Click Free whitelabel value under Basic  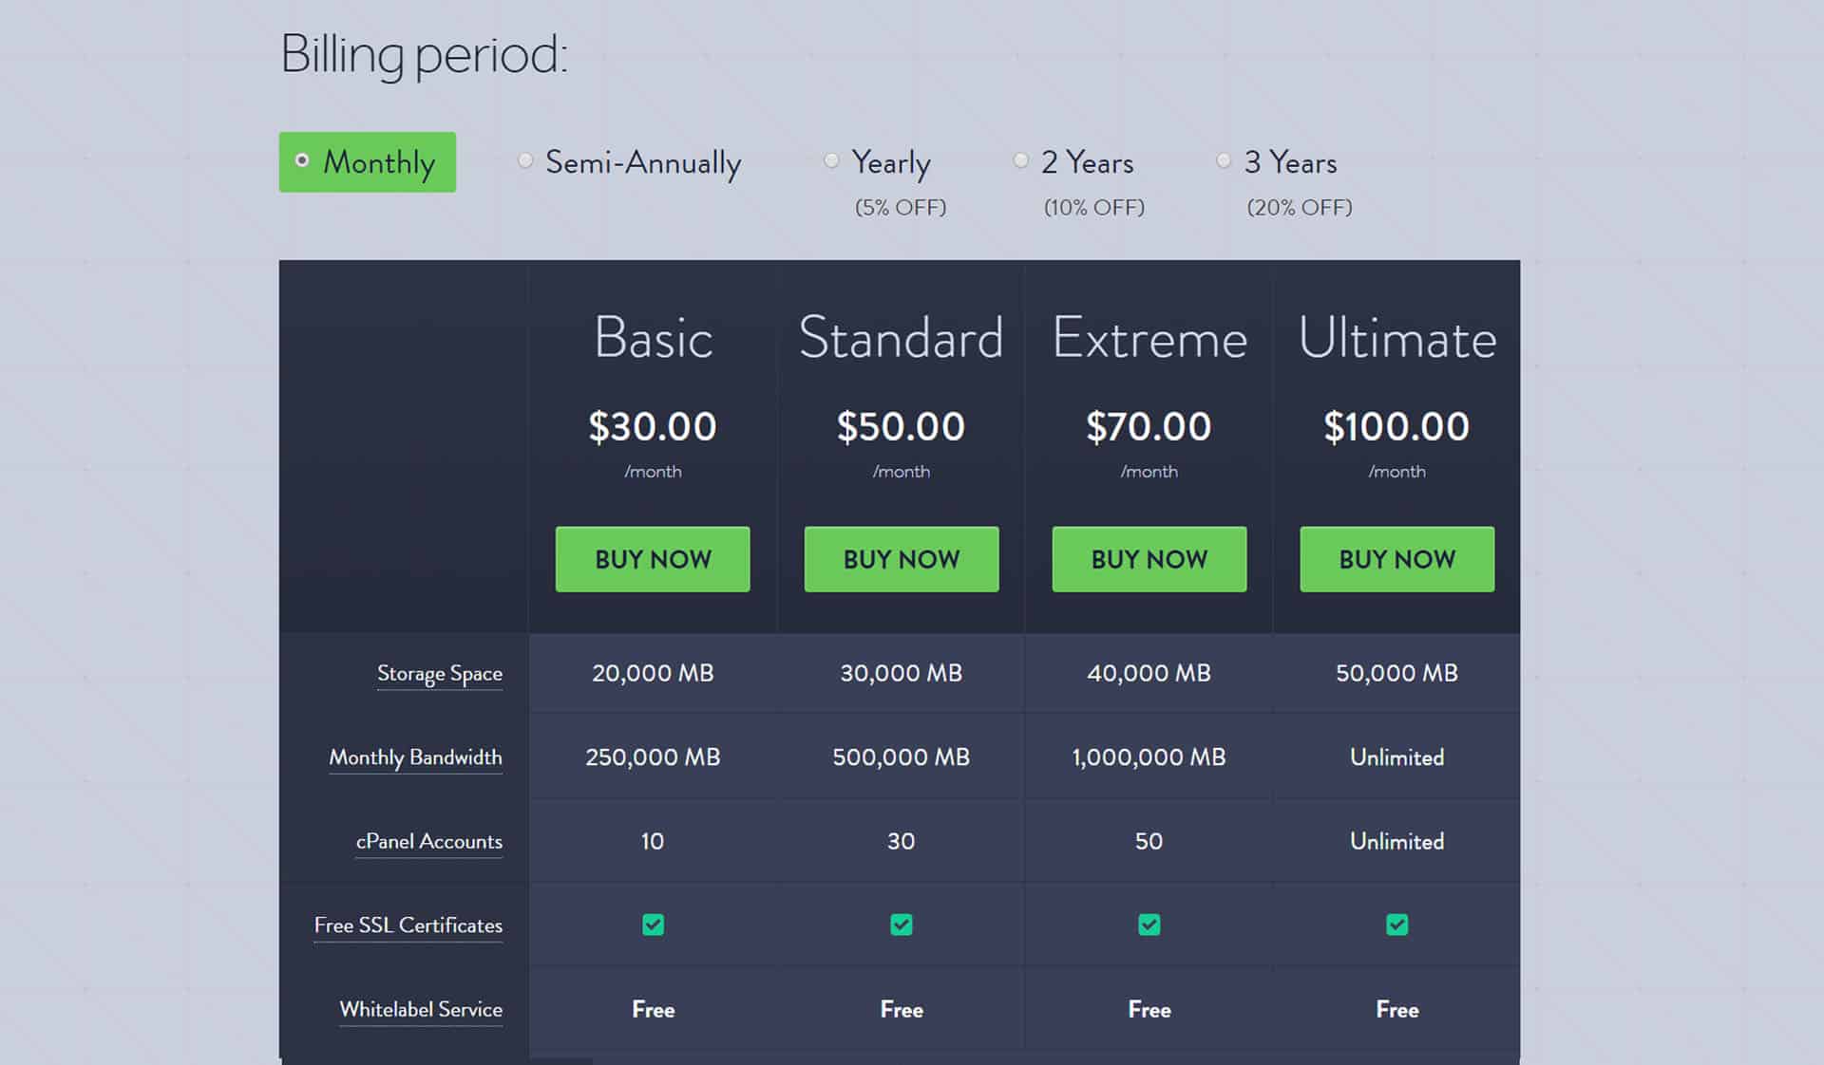pyautogui.click(x=654, y=1010)
